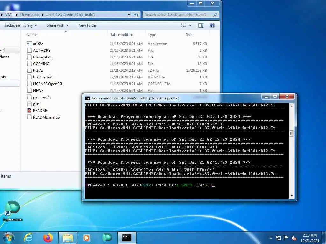Screen dimensions: 326x244
Task: Click the ARIA2 File type cell
Action: pyautogui.click(x=156, y=77)
